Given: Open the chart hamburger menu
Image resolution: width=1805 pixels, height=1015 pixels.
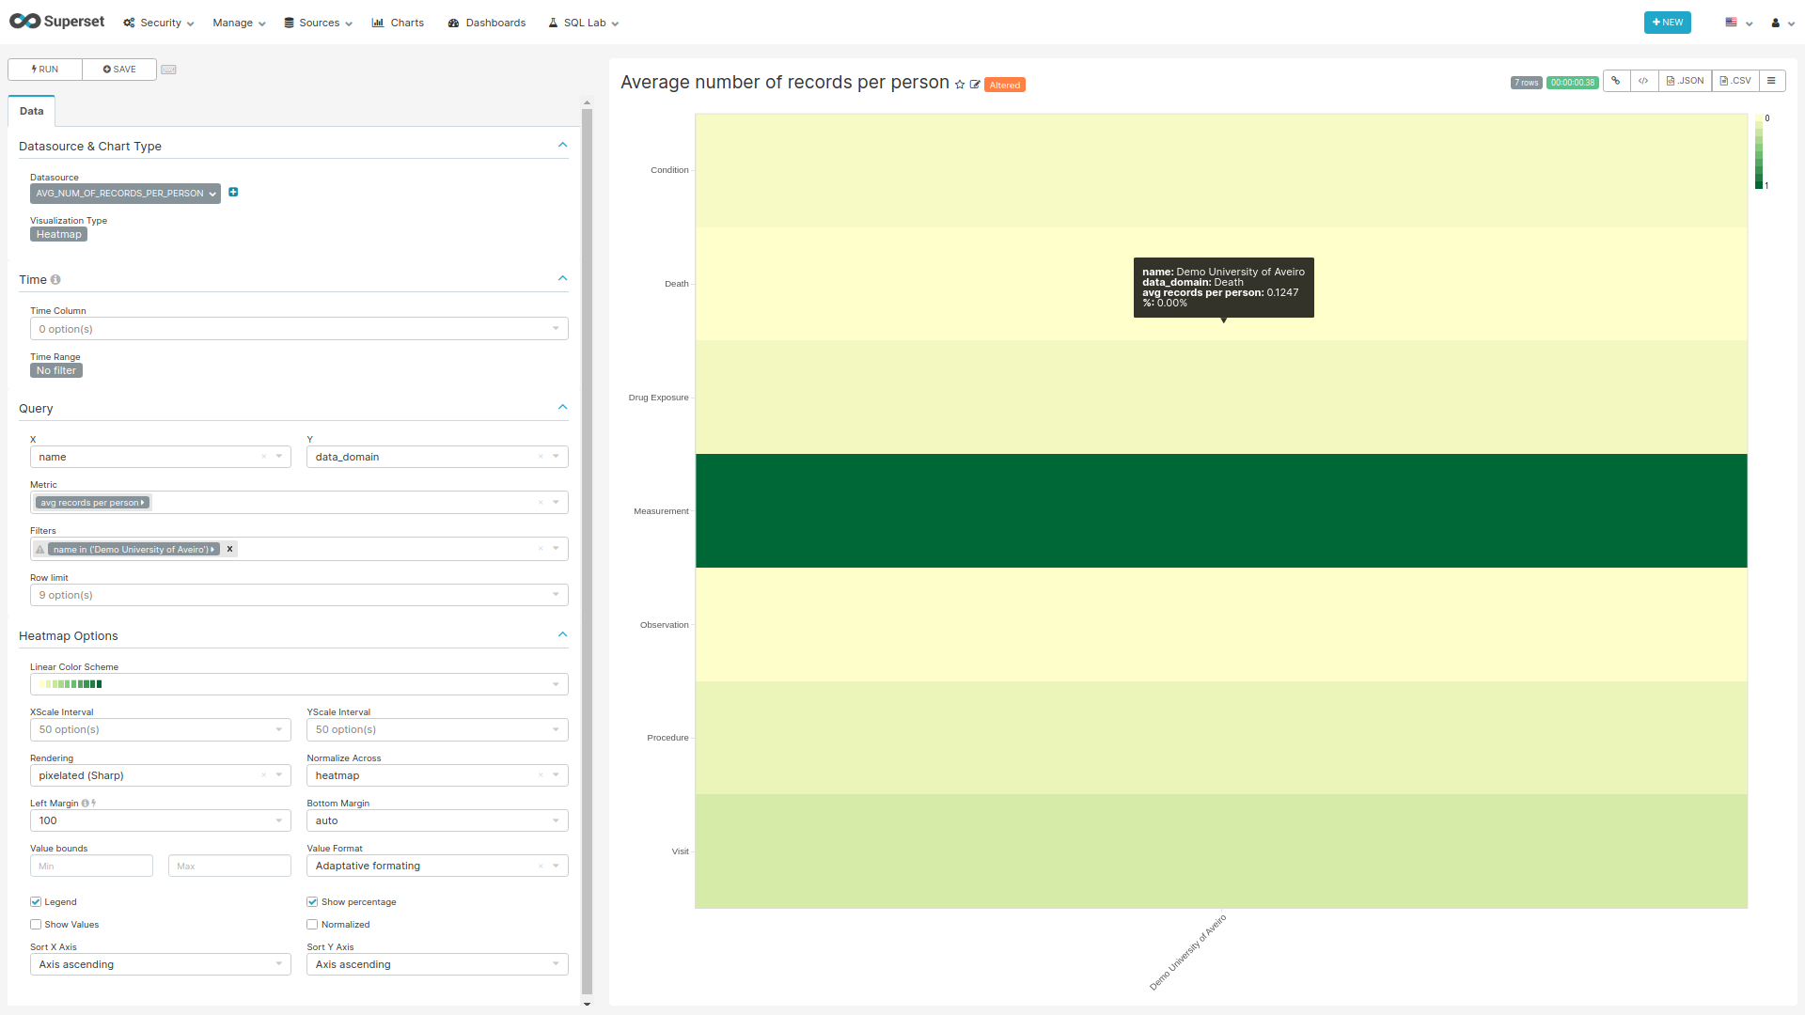Looking at the screenshot, I should 1771,81.
